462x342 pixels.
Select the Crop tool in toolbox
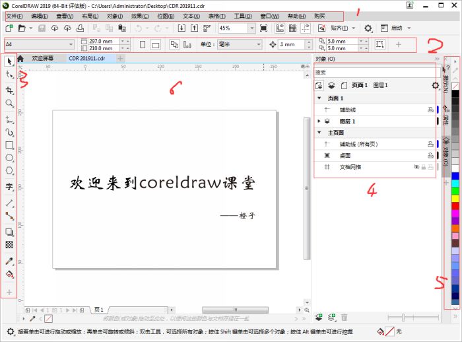[x=9, y=90]
